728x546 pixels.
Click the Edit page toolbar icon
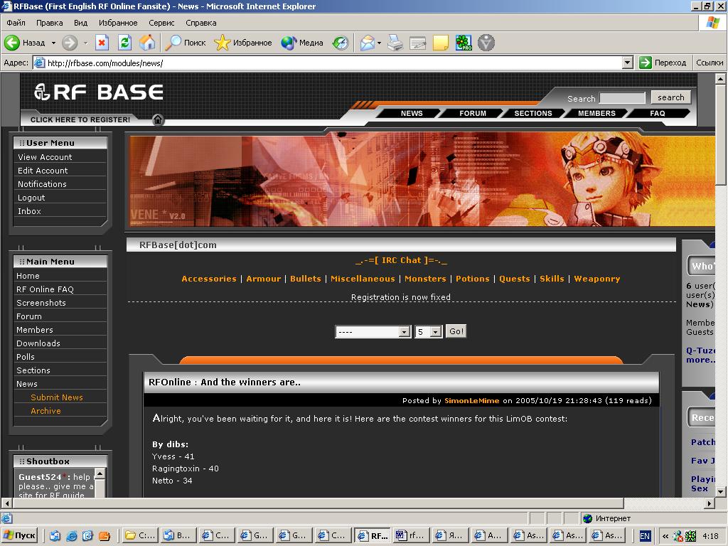[417, 43]
